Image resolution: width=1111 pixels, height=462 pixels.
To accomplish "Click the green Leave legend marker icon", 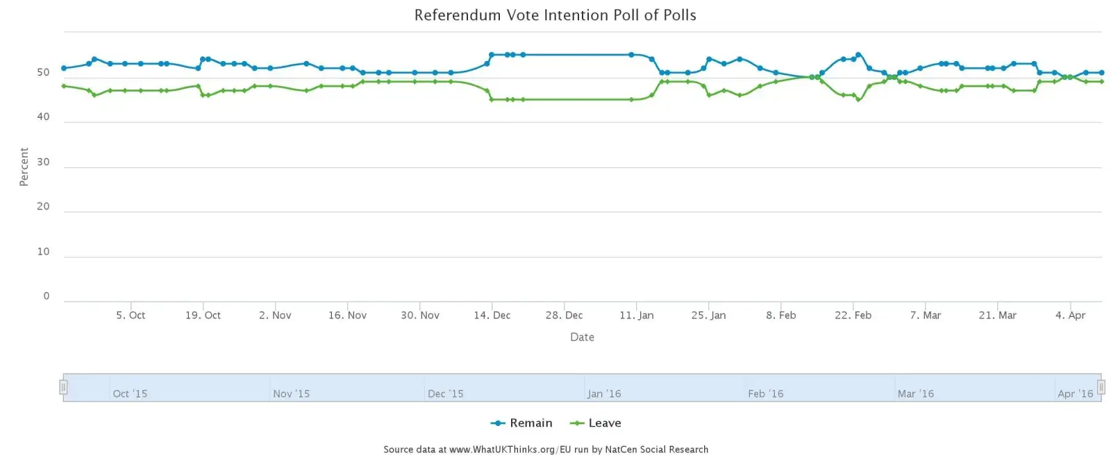I will point(577,423).
